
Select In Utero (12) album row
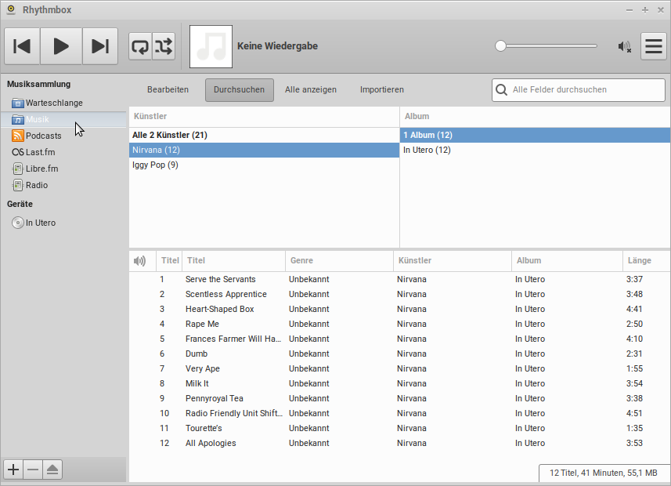535,150
